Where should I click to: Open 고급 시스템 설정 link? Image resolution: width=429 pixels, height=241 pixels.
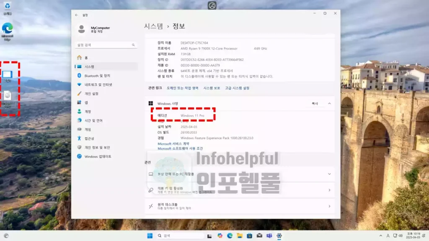[237, 88]
